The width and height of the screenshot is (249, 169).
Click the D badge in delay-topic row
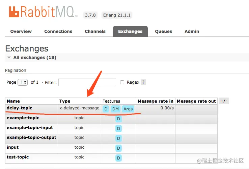[x=106, y=109]
